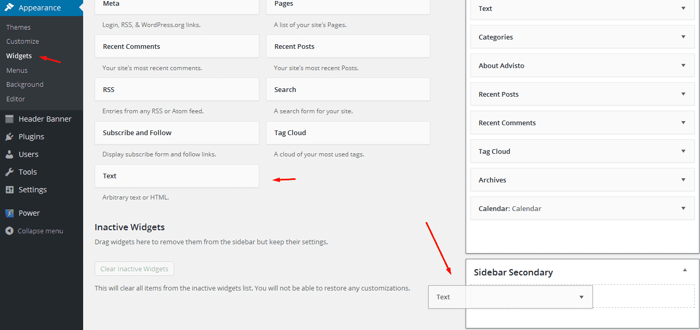The height and width of the screenshot is (330, 700).
Task: Click the Plugins plug icon
Action: point(9,137)
